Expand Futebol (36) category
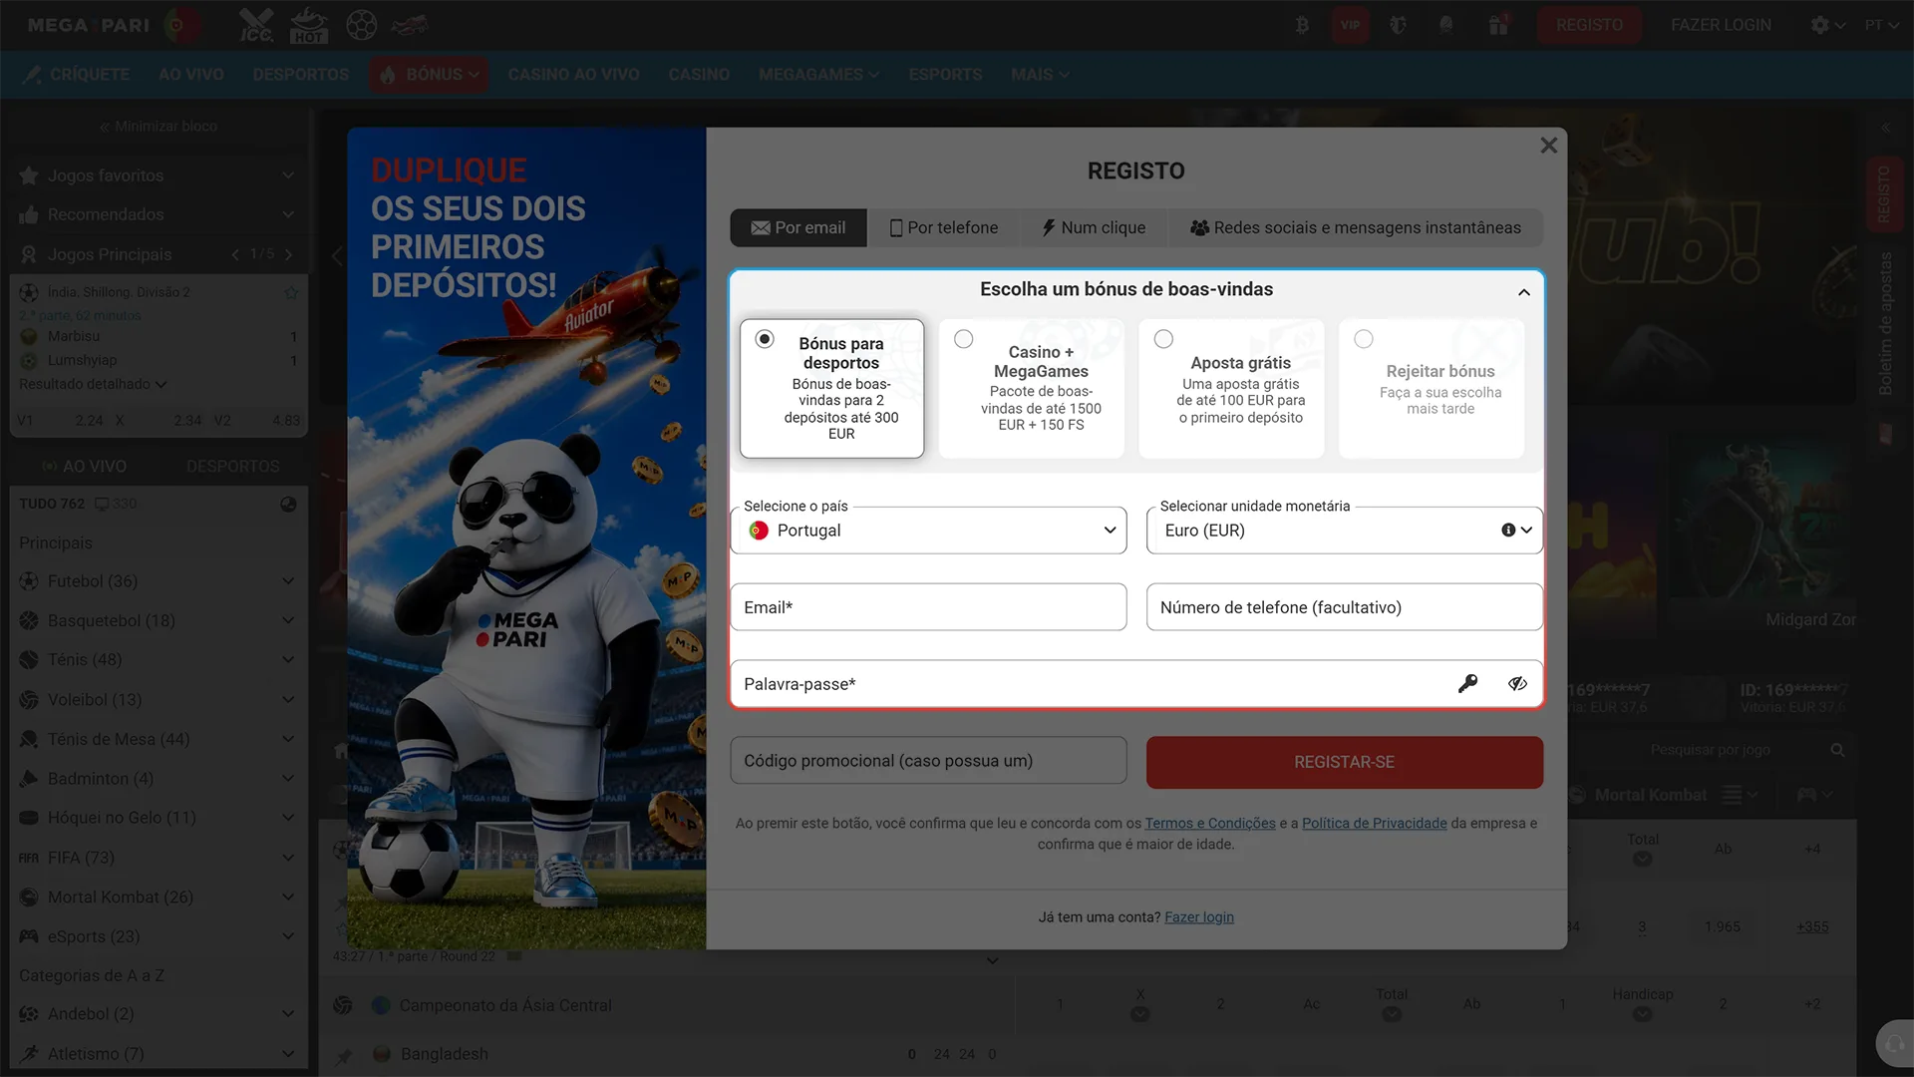1914x1077 pixels. point(158,581)
